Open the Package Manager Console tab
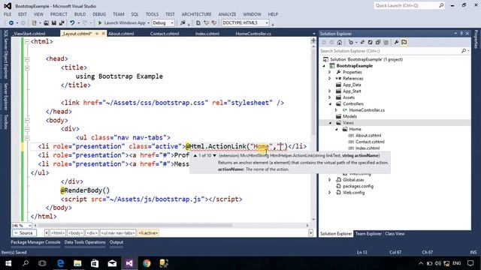Viewport: 481px width, 270px height. coord(35,242)
